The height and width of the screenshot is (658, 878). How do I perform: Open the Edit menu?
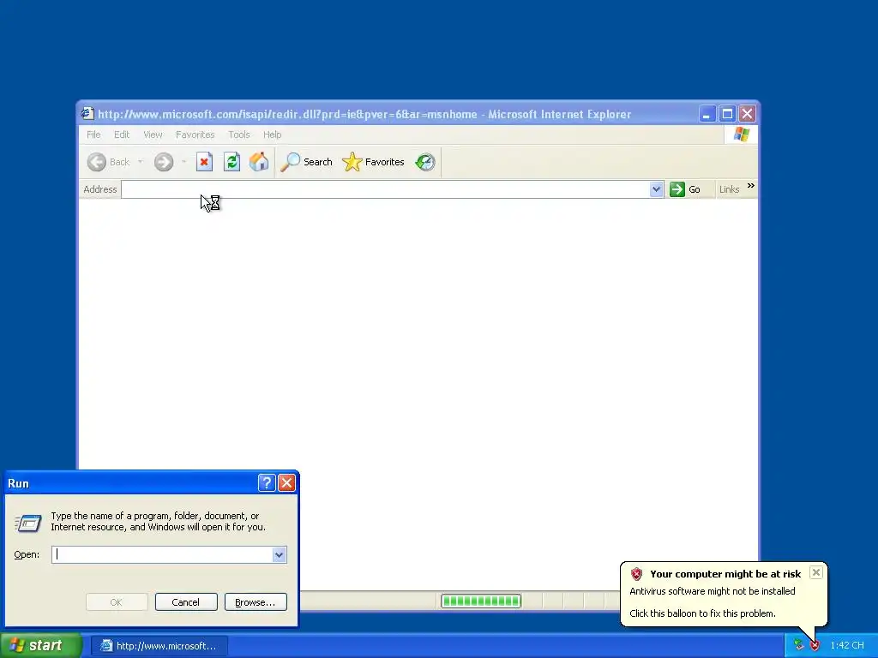click(122, 135)
